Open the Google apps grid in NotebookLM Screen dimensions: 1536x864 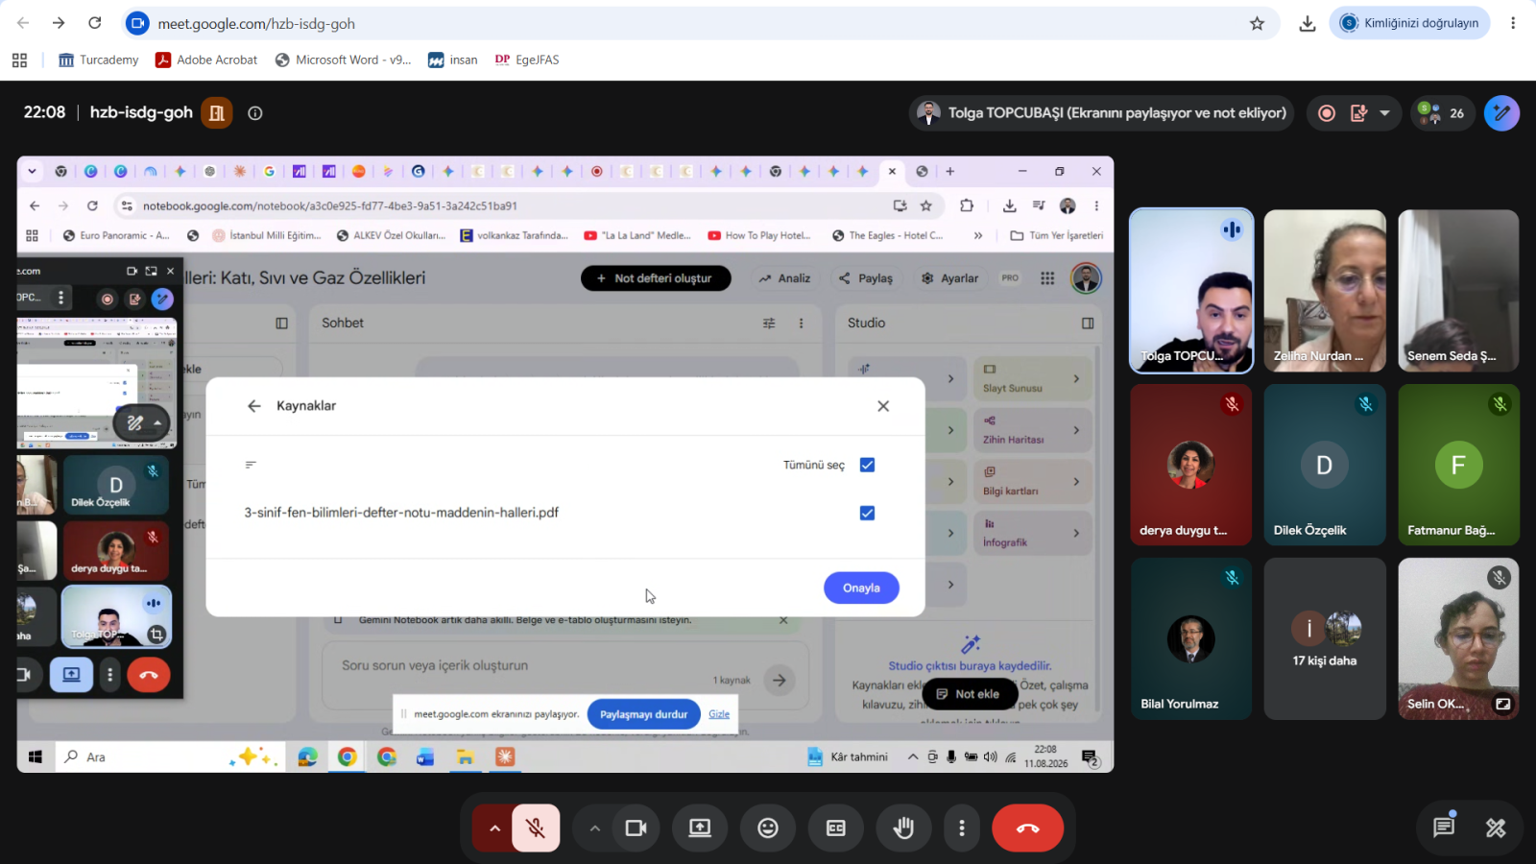pos(1047,278)
